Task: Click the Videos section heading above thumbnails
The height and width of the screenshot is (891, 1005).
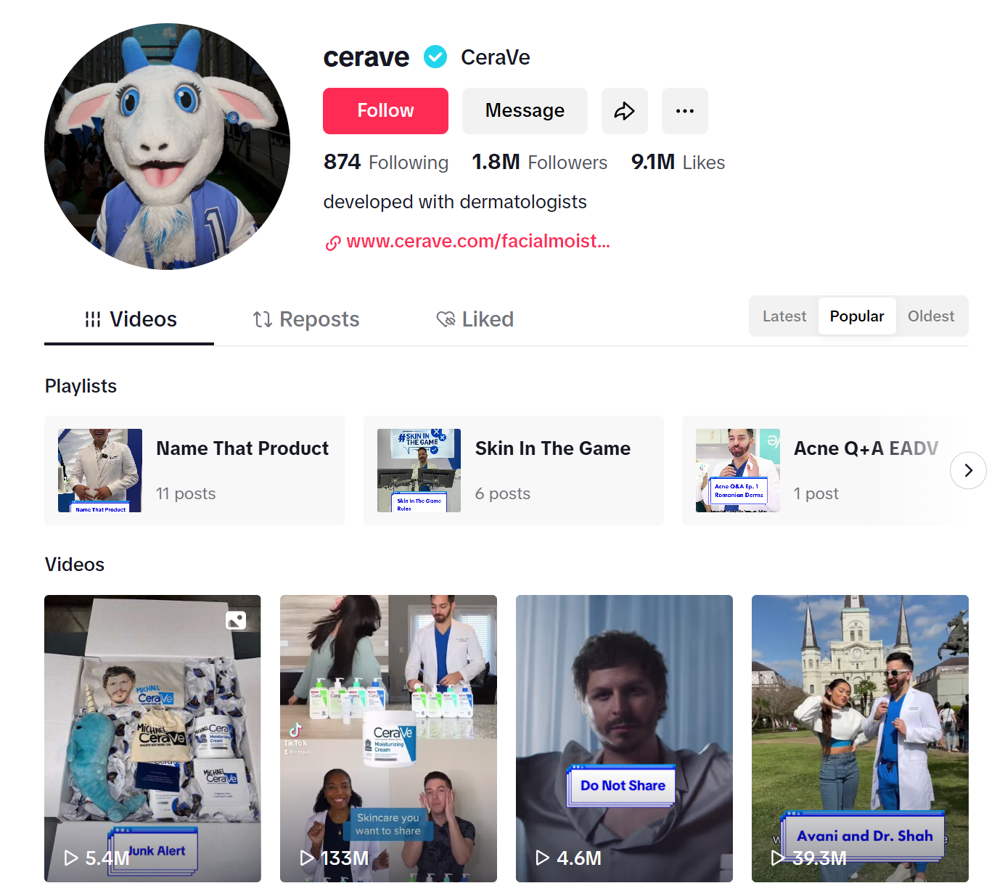Action: [75, 564]
